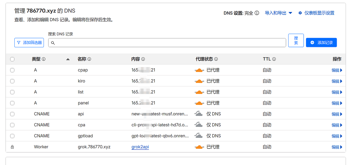The image size is (360, 165).
Task: Check the box for the list record
Action: coord(12,92)
